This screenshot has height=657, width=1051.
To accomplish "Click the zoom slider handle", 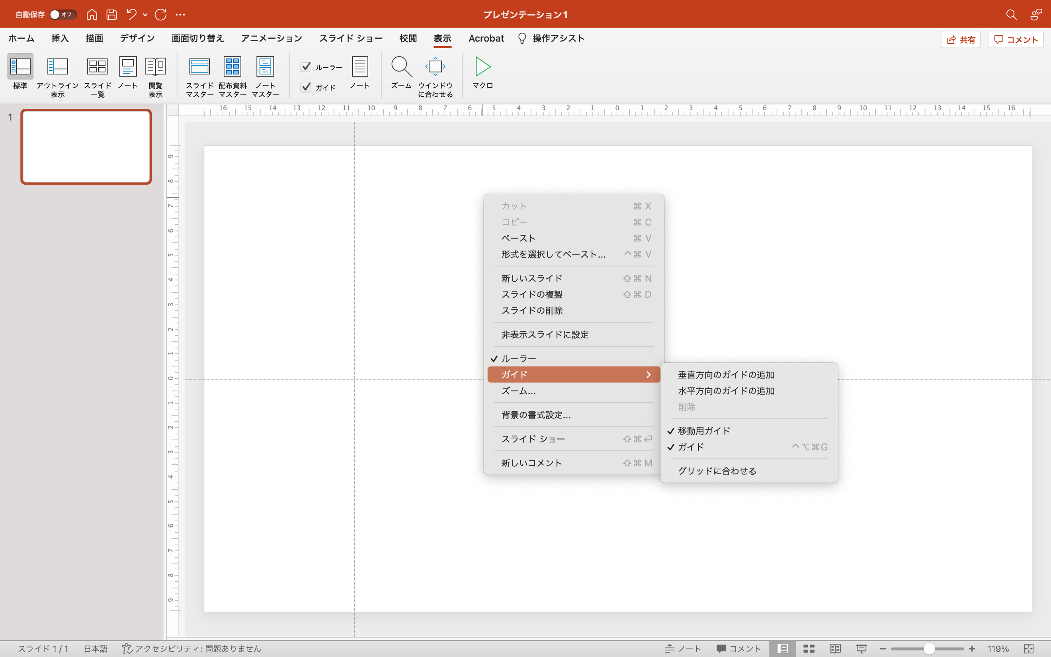I will pyautogui.click(x=929, y=649).
